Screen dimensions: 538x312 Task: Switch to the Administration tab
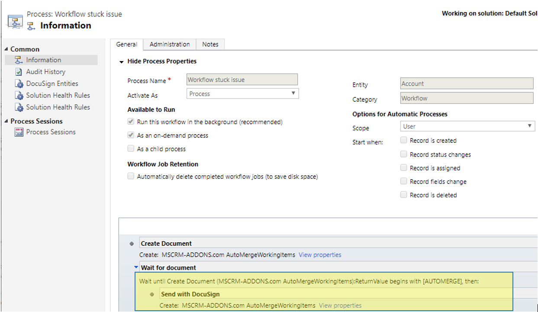pyautogui.click(x=170, y=44)
